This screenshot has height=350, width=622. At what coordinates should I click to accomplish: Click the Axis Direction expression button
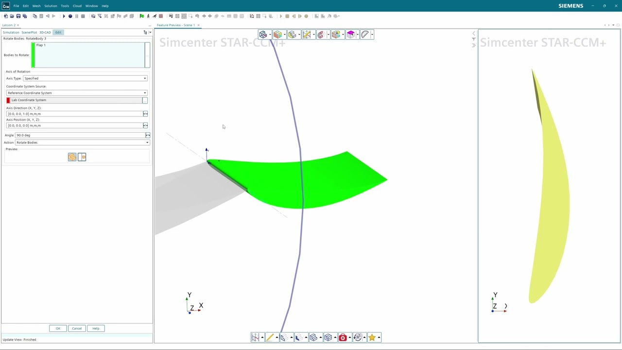point(145,114)
